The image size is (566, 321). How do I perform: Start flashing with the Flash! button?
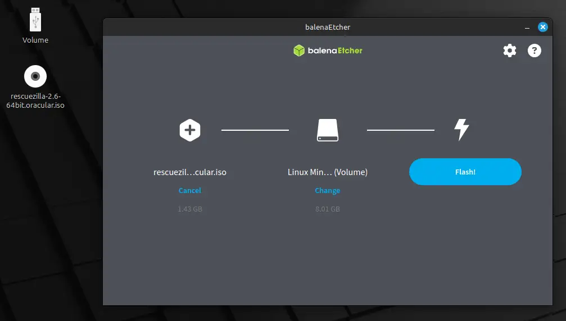pos(465,172)
